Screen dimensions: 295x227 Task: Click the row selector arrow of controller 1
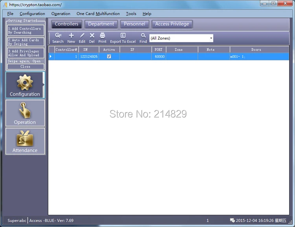[x=51, y=57]
